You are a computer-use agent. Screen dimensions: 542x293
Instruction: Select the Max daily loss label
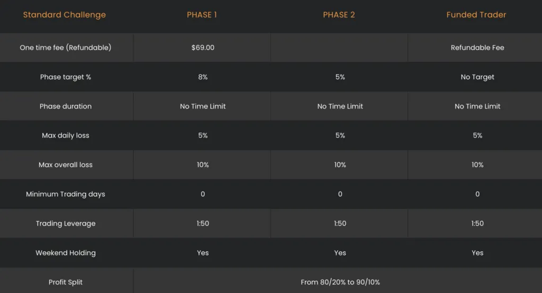66,135
